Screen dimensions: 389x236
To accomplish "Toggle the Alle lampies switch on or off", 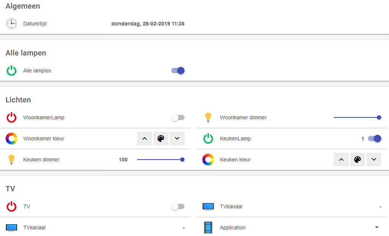I will (178, 71).
